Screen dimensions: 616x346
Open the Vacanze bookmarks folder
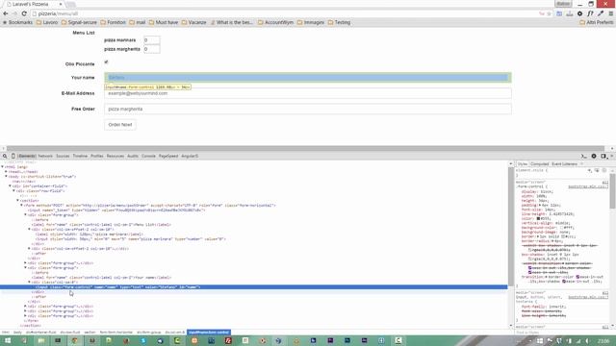[194, 22]
